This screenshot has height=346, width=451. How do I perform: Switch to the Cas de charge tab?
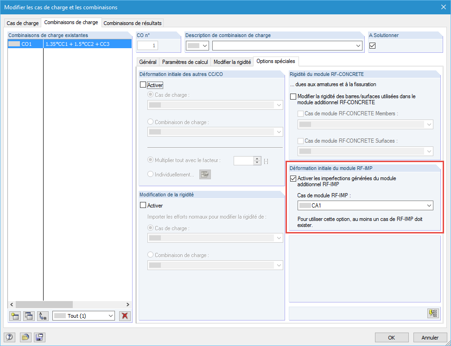click(x=23, y=23)
